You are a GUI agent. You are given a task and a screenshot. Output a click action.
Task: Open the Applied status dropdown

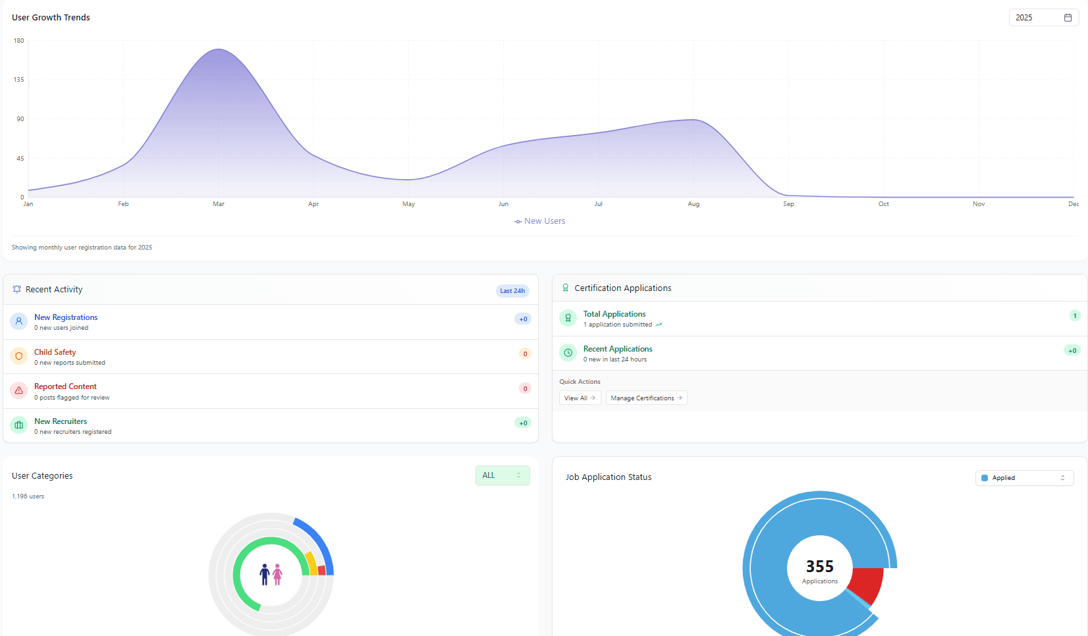[x=1024, y=478]
